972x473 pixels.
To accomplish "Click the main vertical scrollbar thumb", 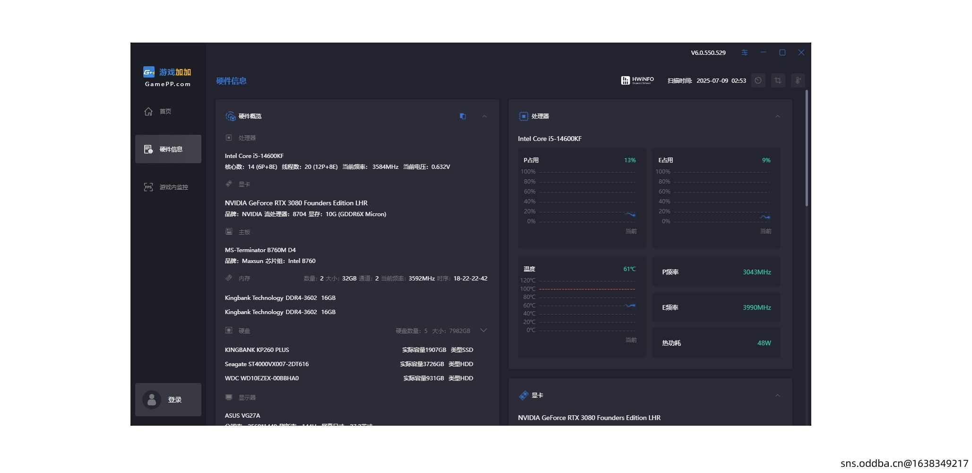I will (x=807, y=148).
